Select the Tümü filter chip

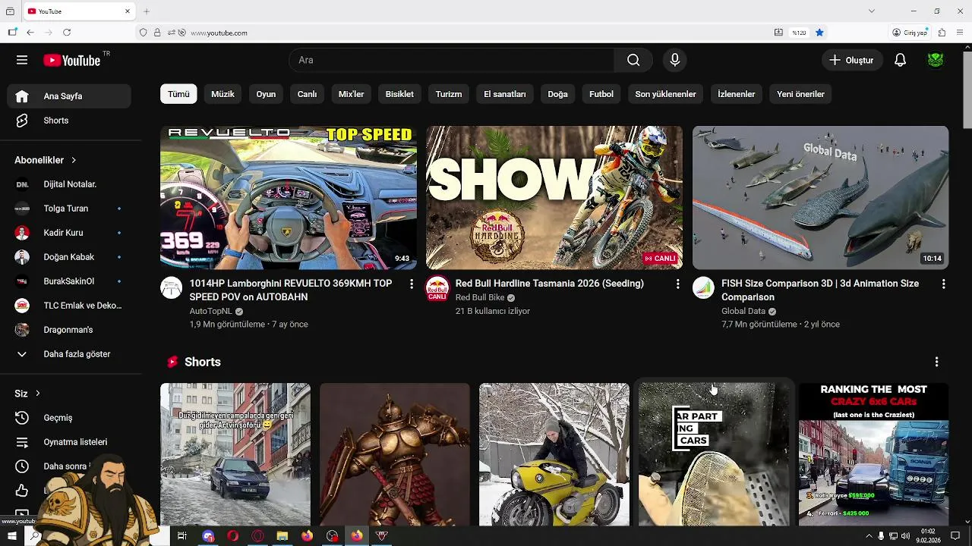[x=178, y=94]
